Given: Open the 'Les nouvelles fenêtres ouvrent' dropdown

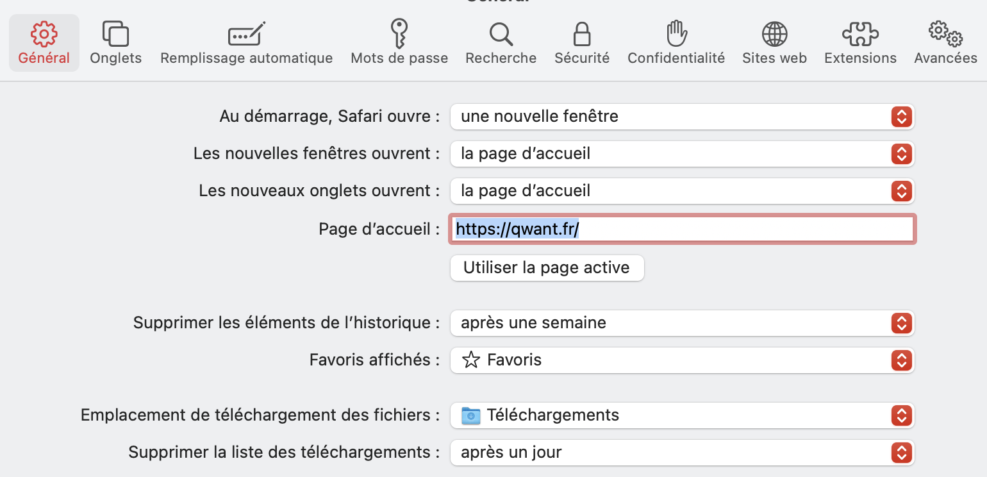Looking at the screenshot, I should click(x=682, y=154).
